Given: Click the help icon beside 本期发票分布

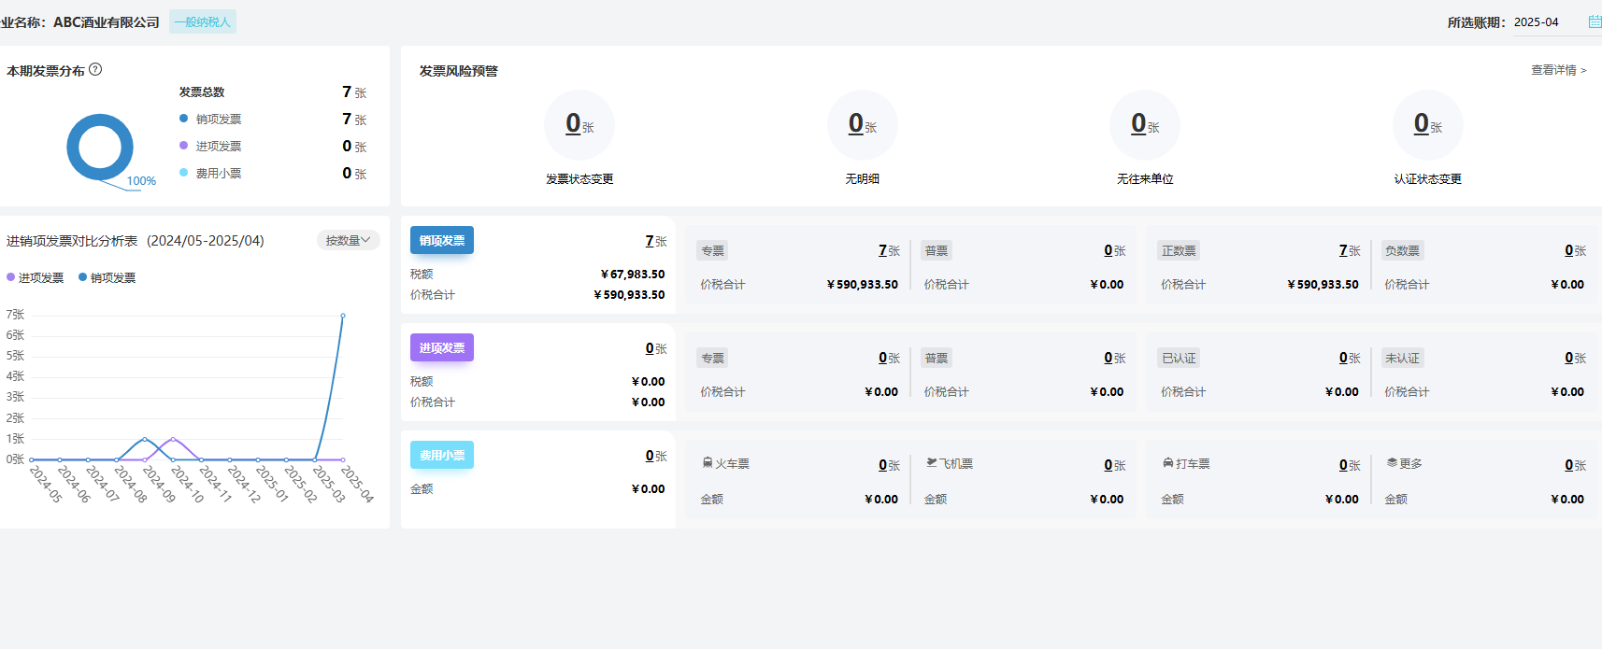Looking at the screenshot, I should 95,69.
